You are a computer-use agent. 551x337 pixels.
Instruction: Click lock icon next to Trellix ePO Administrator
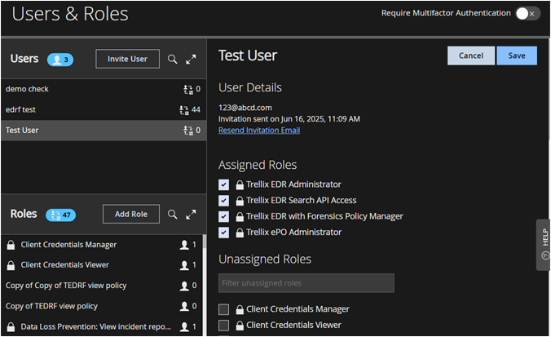(x=240, y=233)
